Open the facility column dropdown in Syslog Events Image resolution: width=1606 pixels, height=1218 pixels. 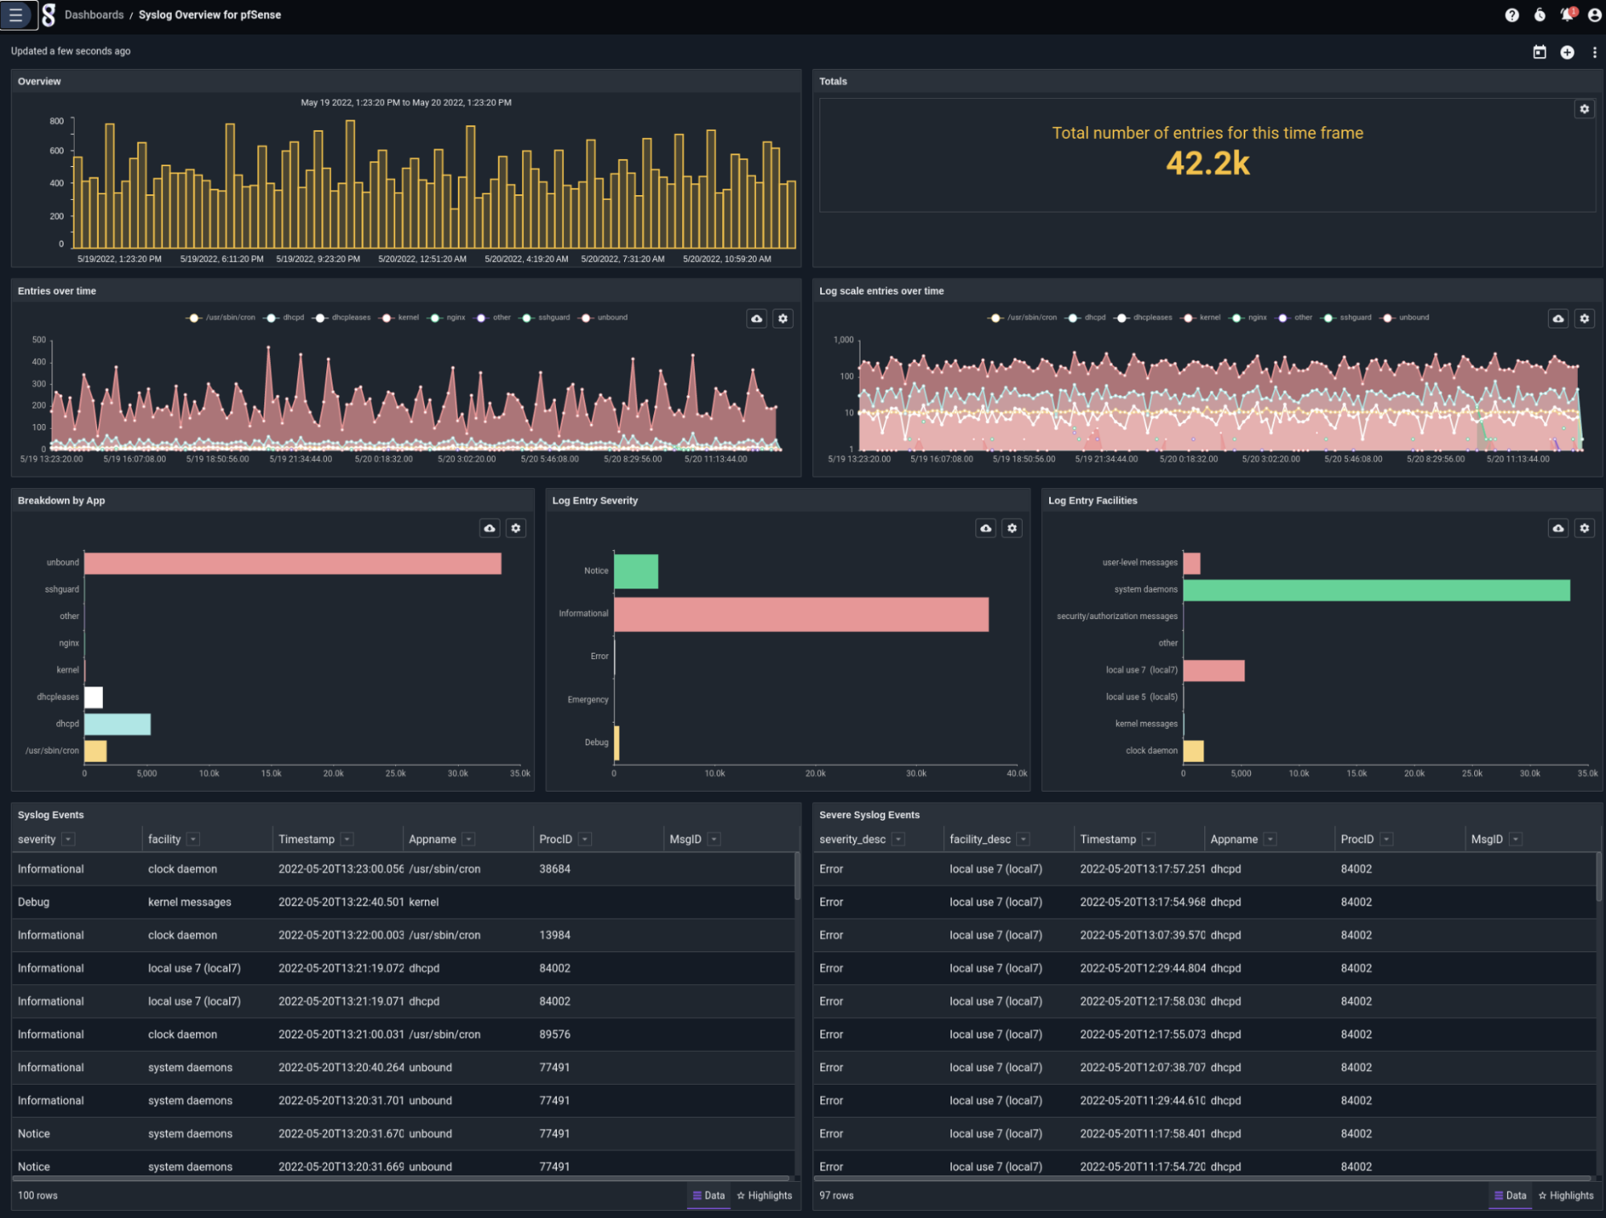point(193,840)
